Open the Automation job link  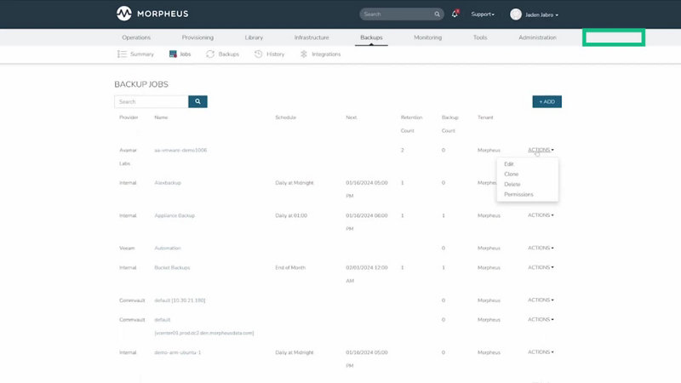click(x=168, y=248)
